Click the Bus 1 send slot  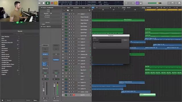click(44, 63)
